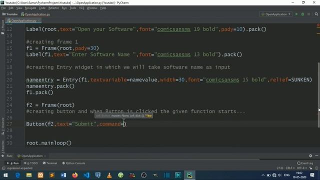The image size is (320, 180).
Task: Open the Favorites tool window sidebar button
Action: tap(2, 149)
